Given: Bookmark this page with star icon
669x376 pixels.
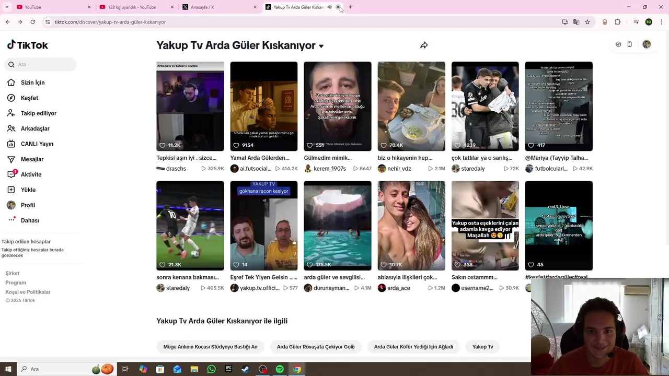Looking at the screenshot, I should (587, 22).
